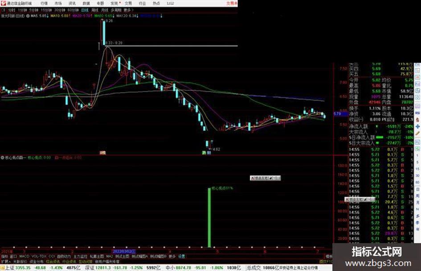Click the 日 daily shortcut in right toolbar
This screenshot has width=421, height=271.
point(417,189)
